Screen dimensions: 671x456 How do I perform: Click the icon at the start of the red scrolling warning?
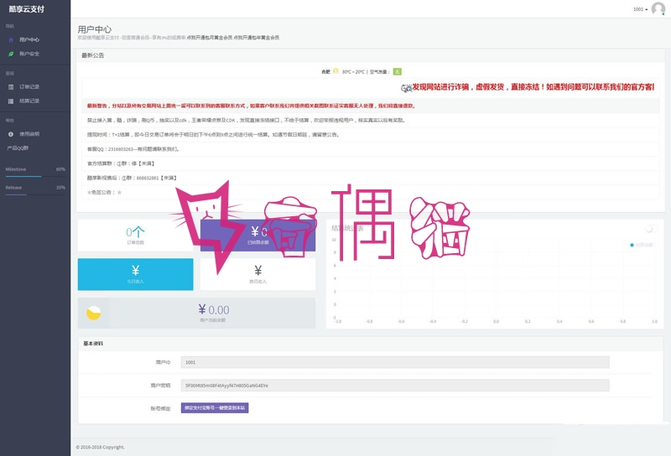coord(406,88)
